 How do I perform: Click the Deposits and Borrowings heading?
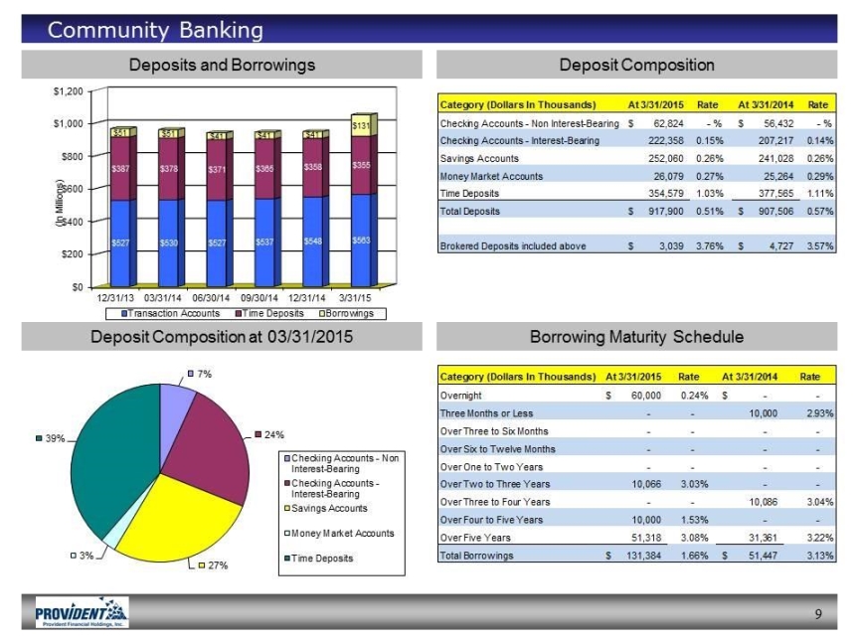point(222,65)
